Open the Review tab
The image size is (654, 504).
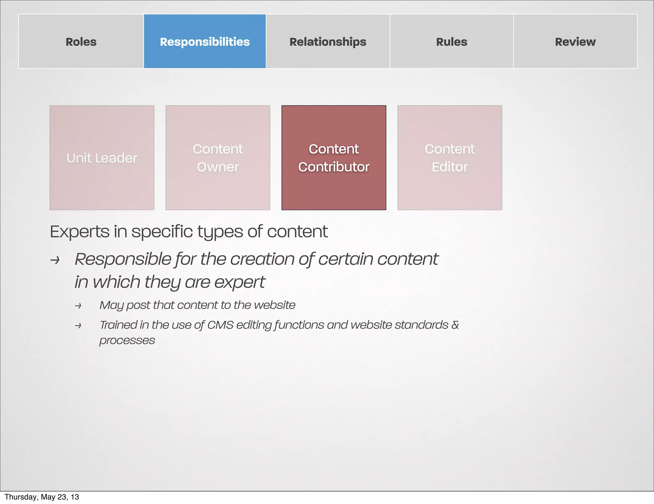575,41
